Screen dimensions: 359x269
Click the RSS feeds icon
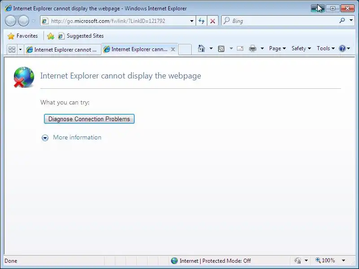click(221, 49)
